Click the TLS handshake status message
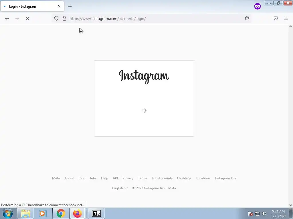This screenshot has height=219, width=293. 43,205
